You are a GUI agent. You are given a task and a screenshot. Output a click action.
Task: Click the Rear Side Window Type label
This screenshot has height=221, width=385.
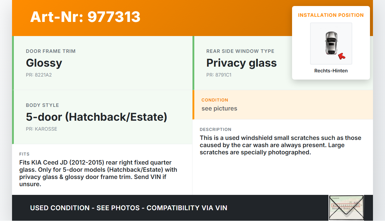(x=240, y=51)
